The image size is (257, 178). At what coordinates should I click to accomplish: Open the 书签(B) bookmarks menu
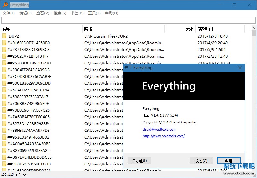(x=77, y=13)
